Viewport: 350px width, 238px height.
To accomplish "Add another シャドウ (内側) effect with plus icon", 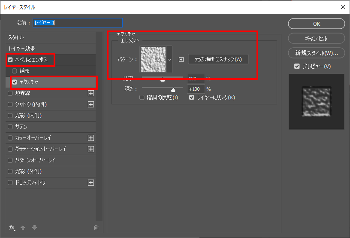I will (x=91, y=104).
